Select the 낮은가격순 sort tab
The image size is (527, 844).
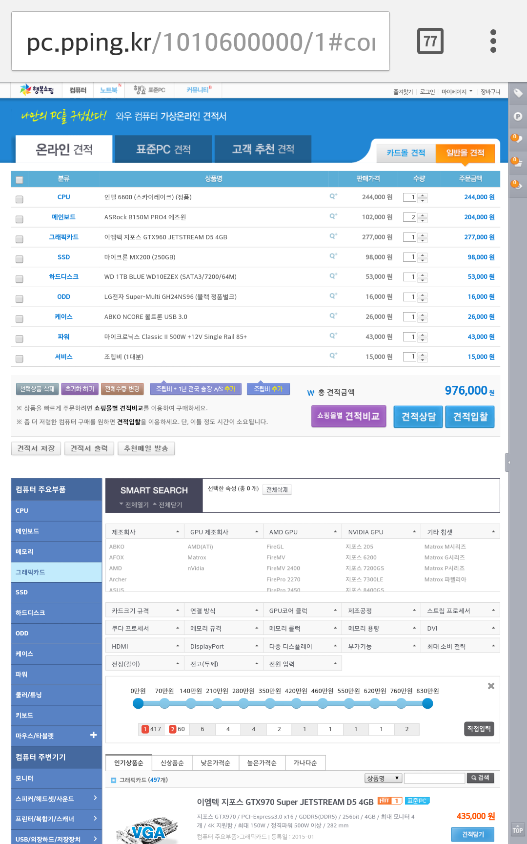tap(215, 763)
